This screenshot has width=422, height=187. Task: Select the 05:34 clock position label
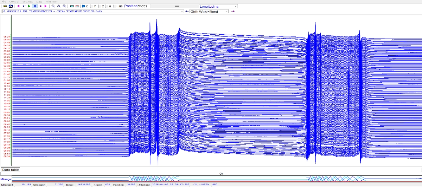point(7,157)
